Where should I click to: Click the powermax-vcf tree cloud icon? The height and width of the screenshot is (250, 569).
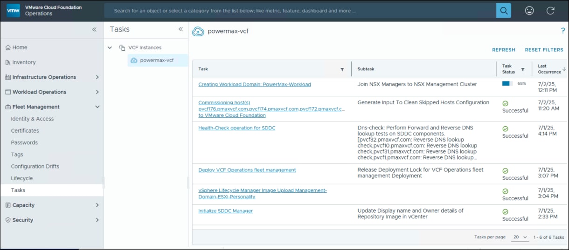click(x=134, y=61)
